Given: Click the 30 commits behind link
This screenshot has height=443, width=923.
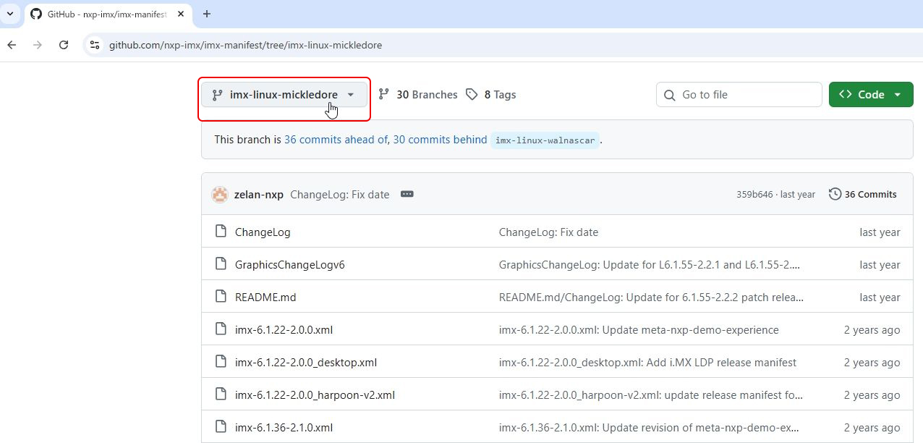Looking at the screenshot, I should [440, 140].
